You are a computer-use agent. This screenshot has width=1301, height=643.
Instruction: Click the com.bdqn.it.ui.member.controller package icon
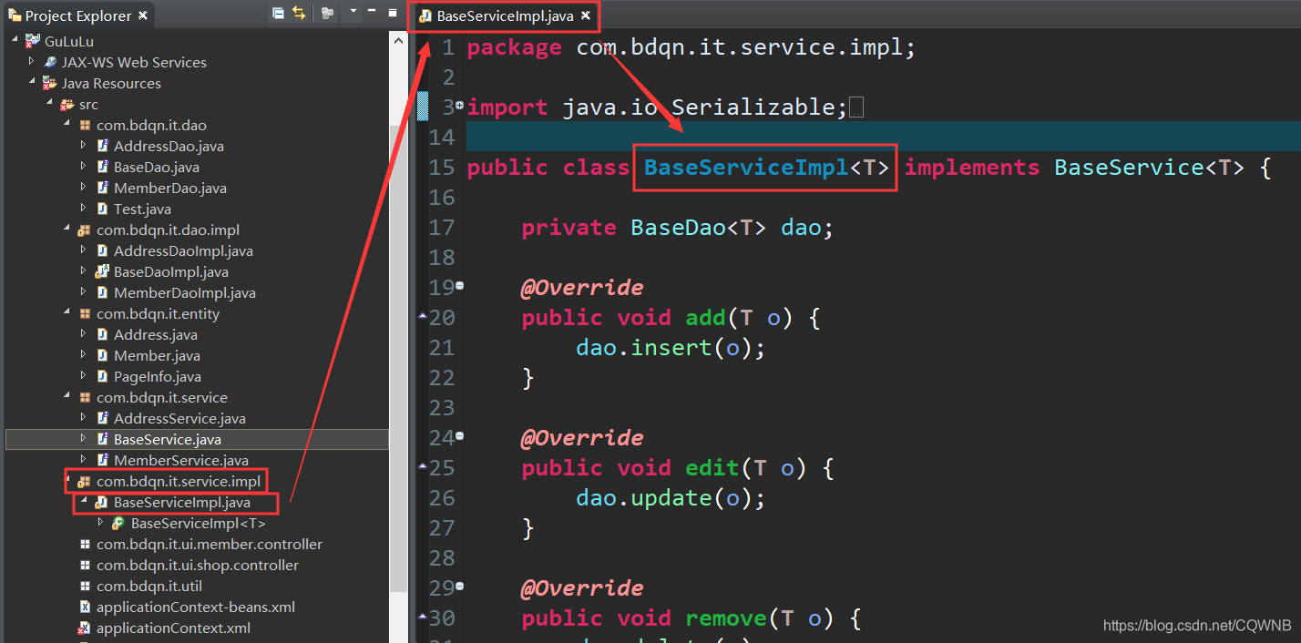pyautogui.click(x=86, y=544)
